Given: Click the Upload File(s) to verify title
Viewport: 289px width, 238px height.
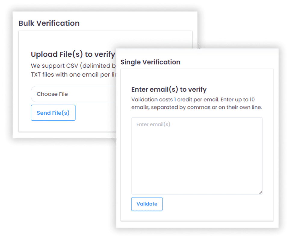Looking at the screenshot, I should tap(73, 54).
